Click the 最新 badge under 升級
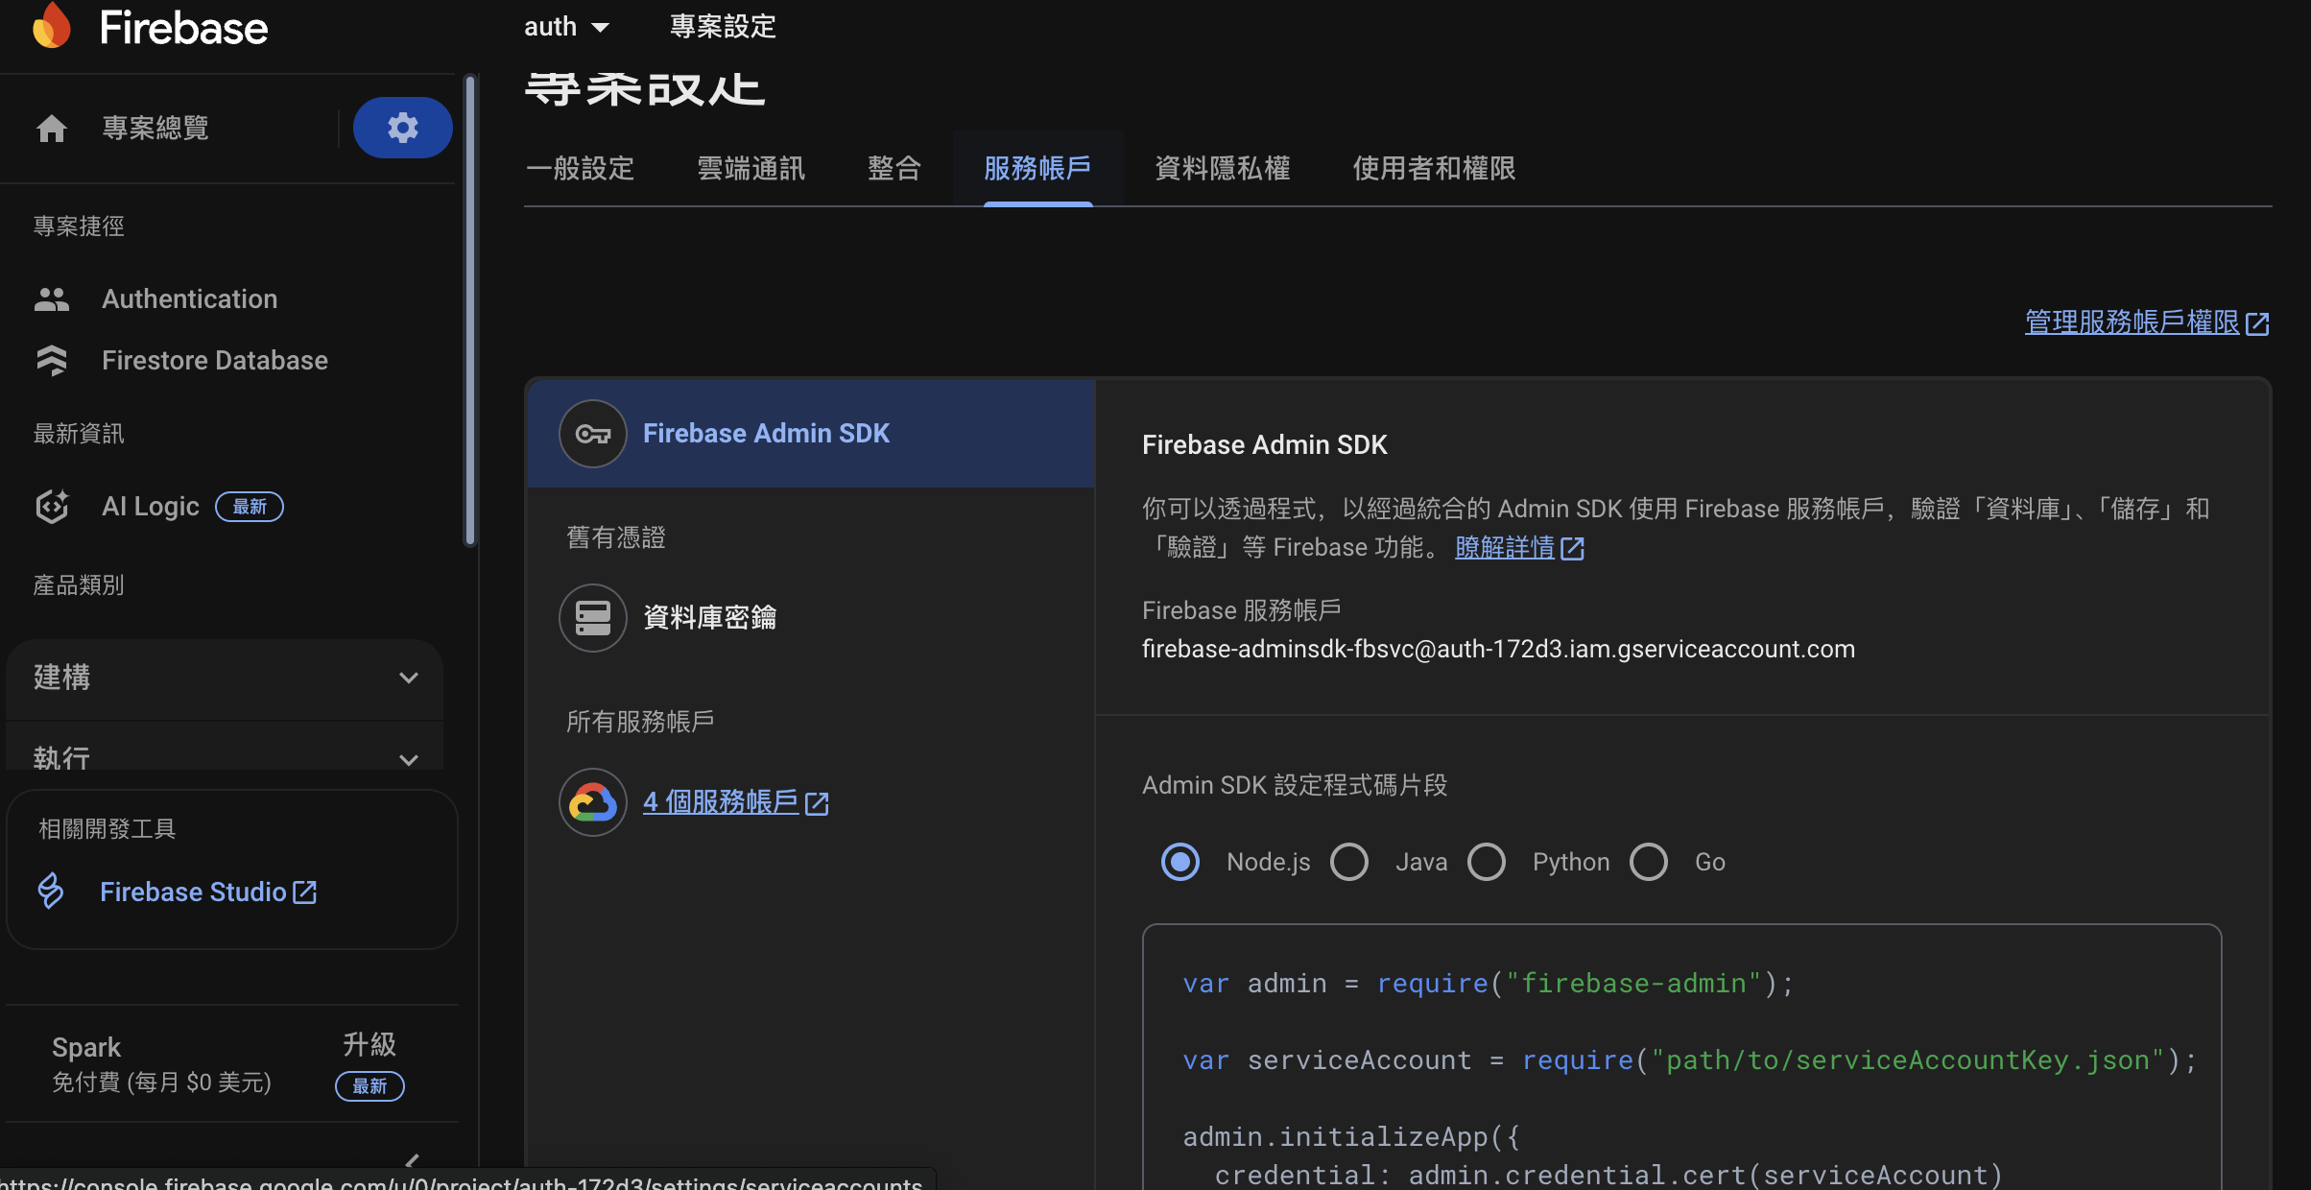This screenshot has height=1190, width=2311. click(369, 1086)
